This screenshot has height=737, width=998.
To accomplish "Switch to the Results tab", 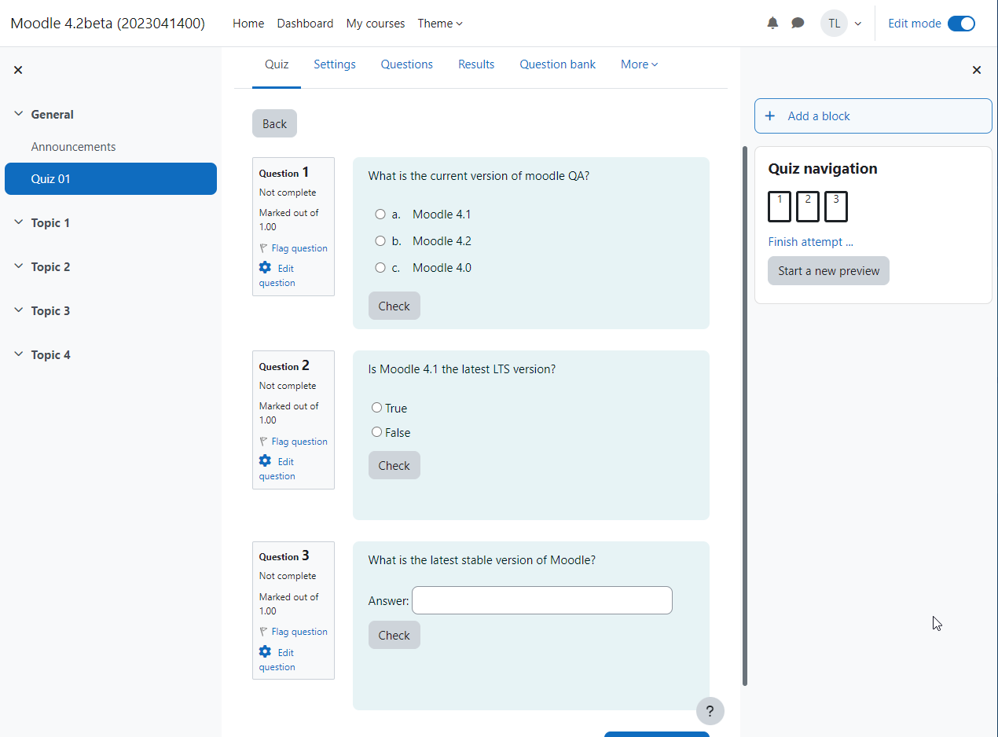I will [476, 64].
